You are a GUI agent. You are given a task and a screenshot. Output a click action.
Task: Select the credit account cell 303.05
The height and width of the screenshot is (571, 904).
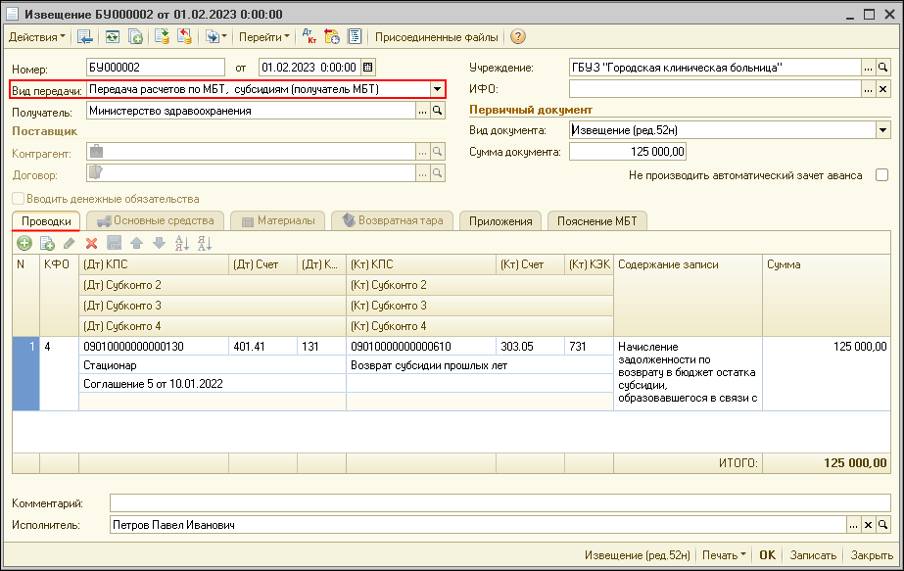point(530,347)
